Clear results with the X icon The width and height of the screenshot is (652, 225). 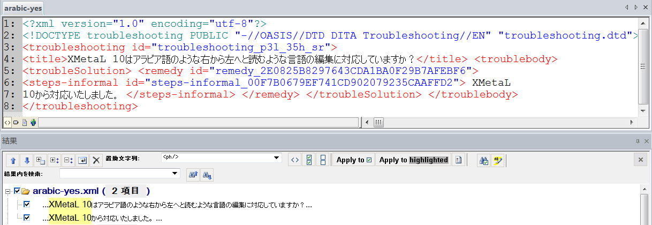tap(96, 160)
